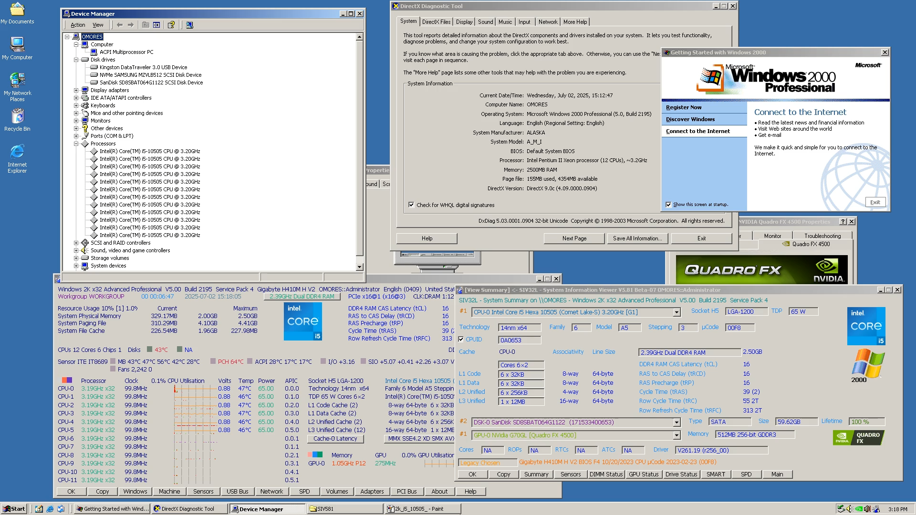Switch to the Display tab in DxDiag

click(x=464, y=22)
